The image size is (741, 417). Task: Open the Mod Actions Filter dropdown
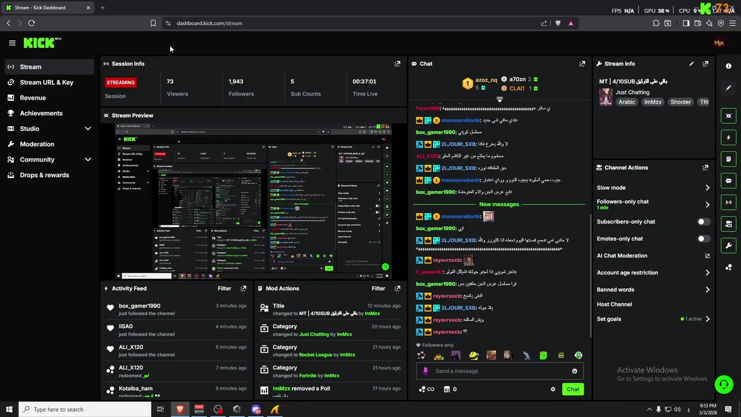(378, 288)
